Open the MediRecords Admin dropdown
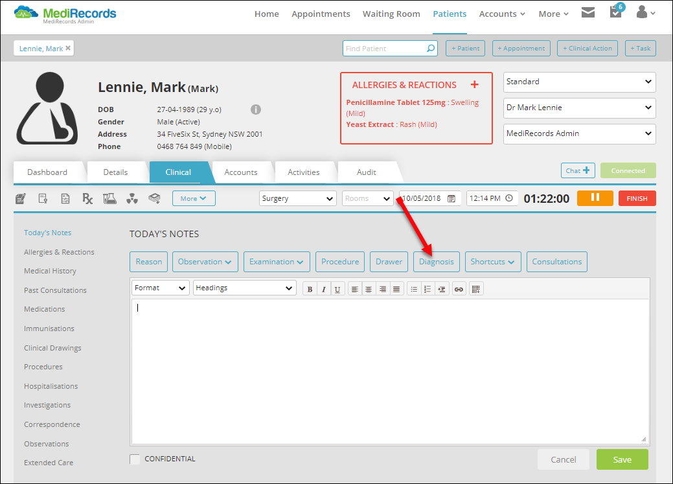Screen dimensions: 673x484 click(580, 133)
